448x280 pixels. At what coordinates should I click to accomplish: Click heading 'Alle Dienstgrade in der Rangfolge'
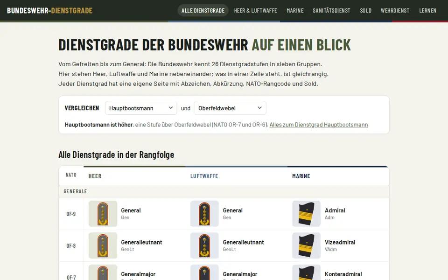[x=116, y=154]
